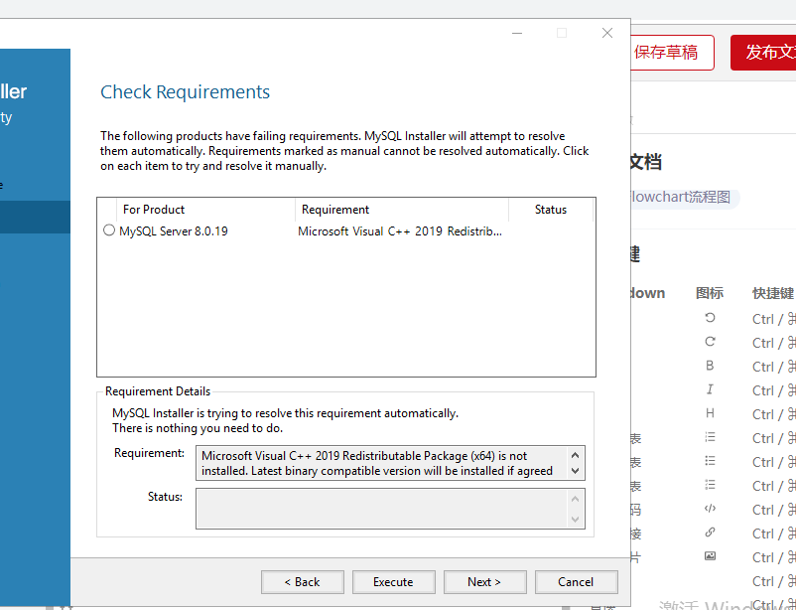
Task: Click the For Product column header
Action: tap(205, 210)
